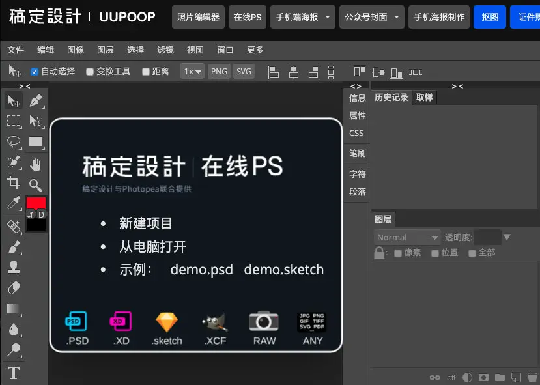Open the 1x scale dropdown
Image resolution: width=540 pixels, height=385 pixels.
[x=193, y=72]
